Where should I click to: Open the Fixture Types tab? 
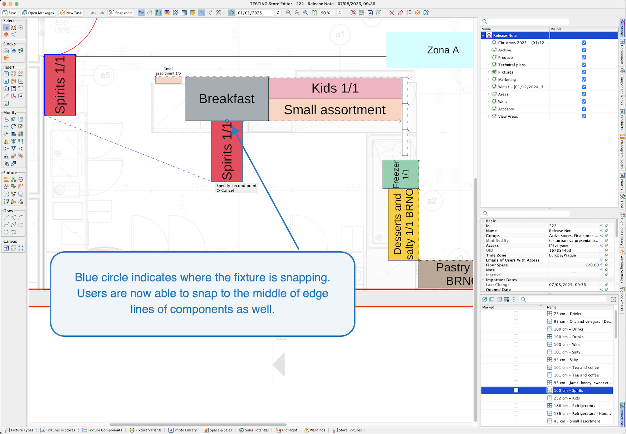point(19,430)
